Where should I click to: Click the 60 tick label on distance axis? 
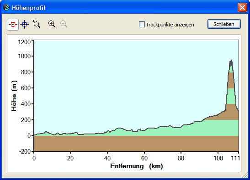[x=144, y=158]
